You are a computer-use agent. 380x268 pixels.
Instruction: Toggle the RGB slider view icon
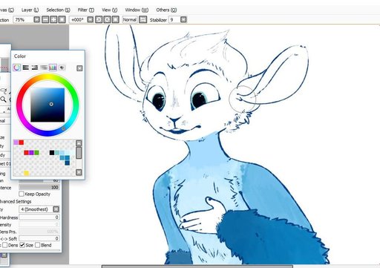click(26, 68)
